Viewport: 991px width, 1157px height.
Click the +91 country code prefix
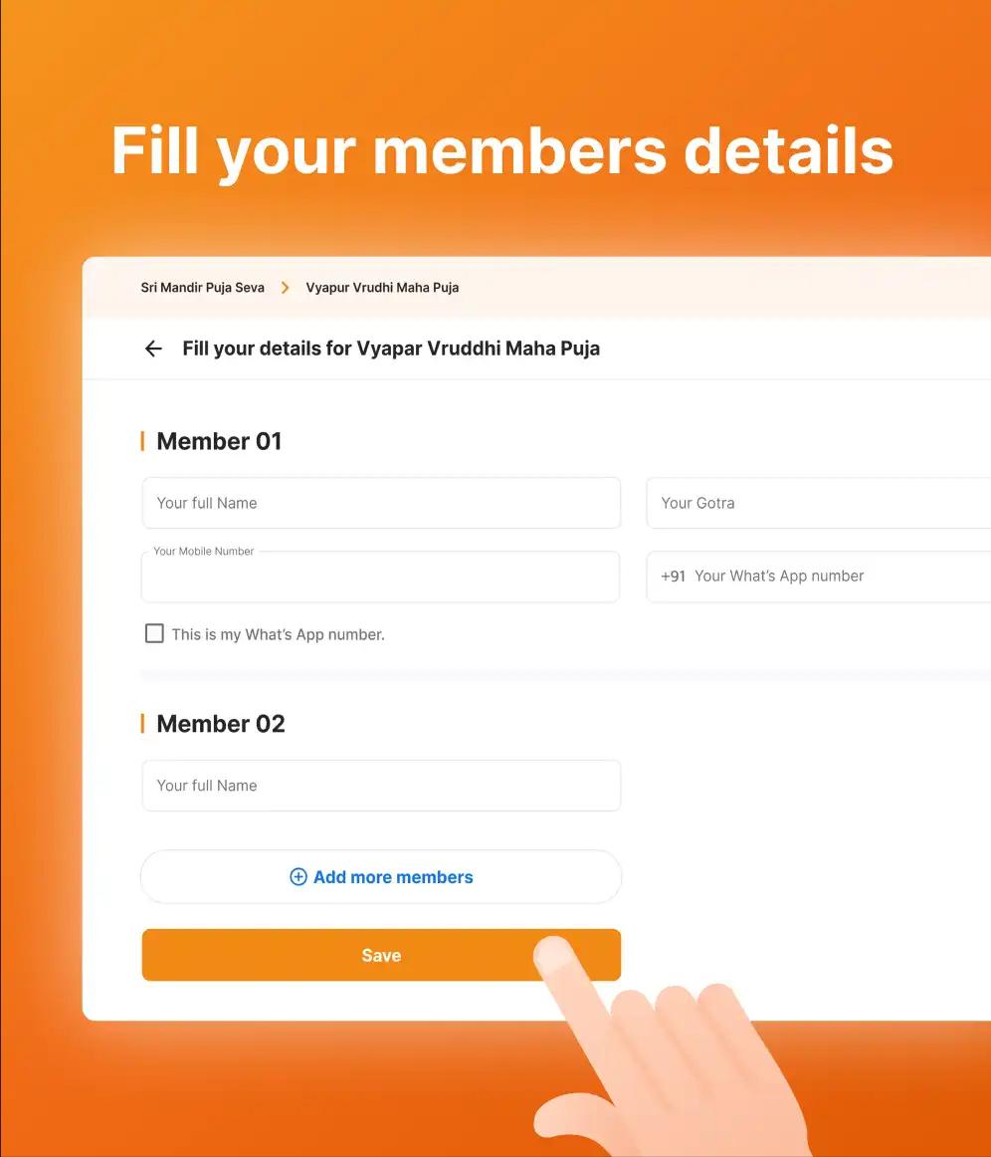(673, 576)
